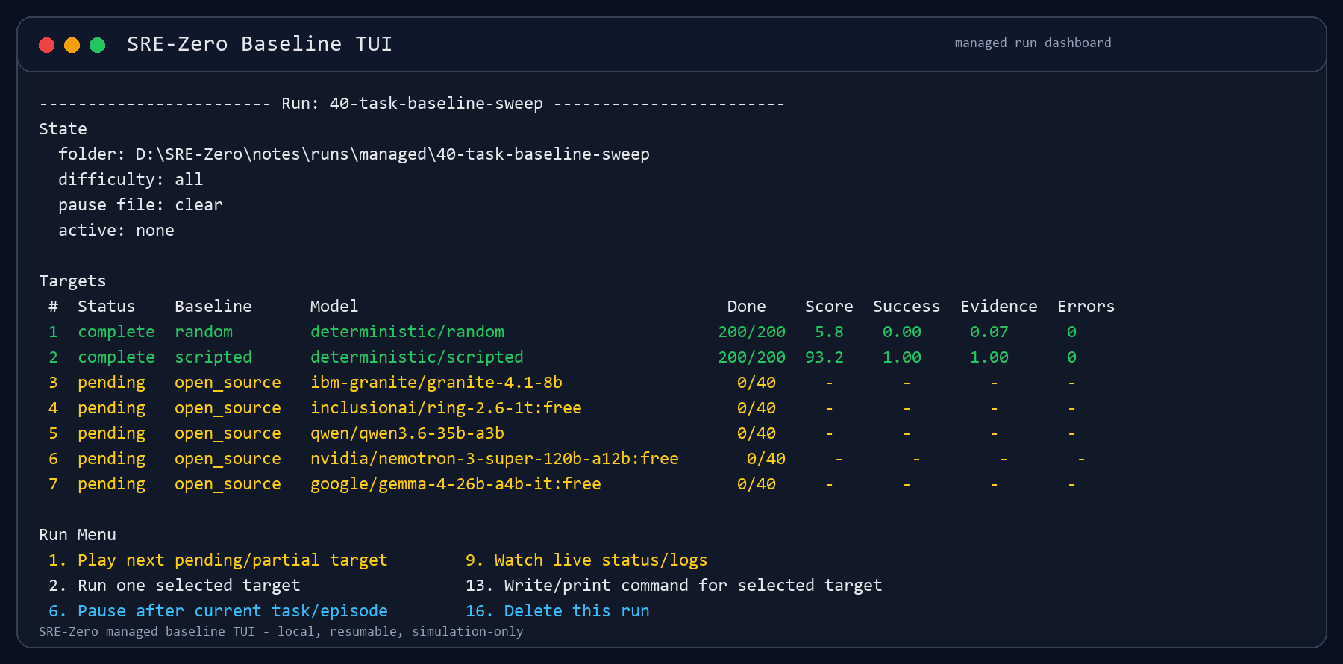Click the 'active: none' state line
Viewport: 1343px width, 664px height.
pyautogui.click(x=116, y=231)
